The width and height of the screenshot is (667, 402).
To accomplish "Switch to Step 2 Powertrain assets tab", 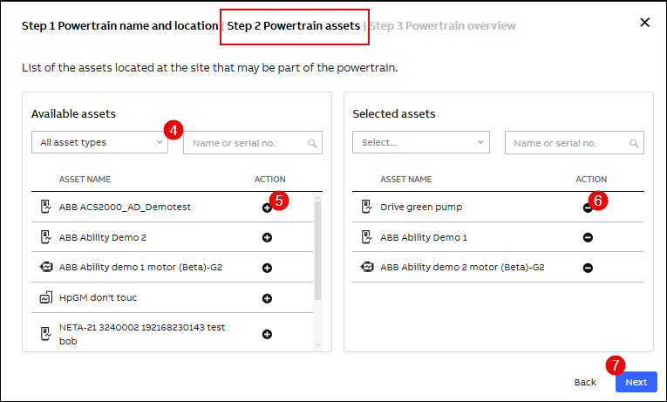I will pos(294,26).
